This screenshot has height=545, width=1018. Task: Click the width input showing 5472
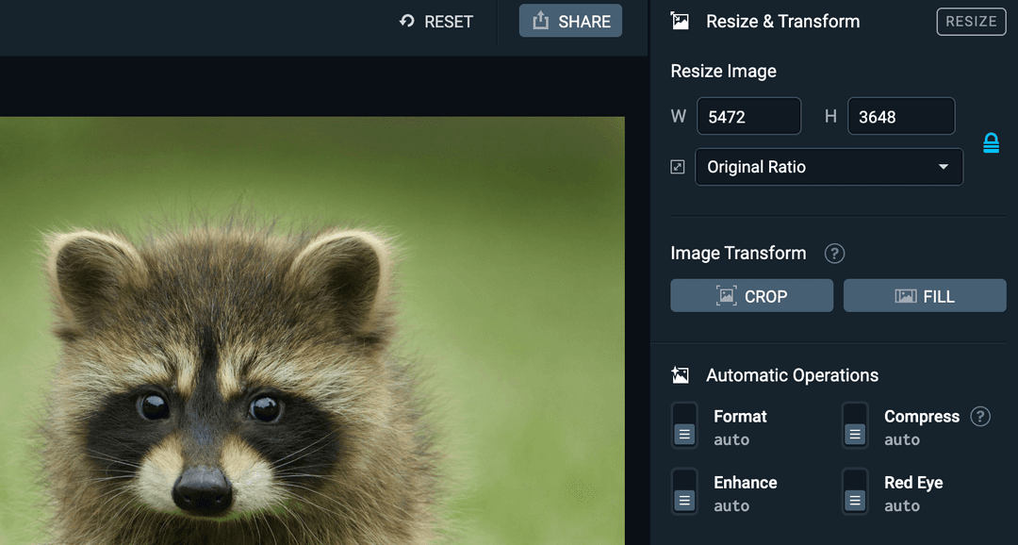click(748, 116)
